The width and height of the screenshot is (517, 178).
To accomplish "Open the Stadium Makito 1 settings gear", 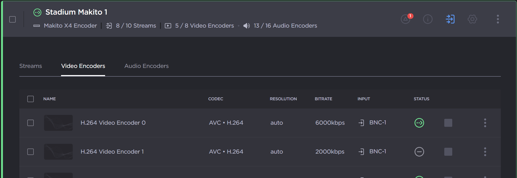I will 472,19.
